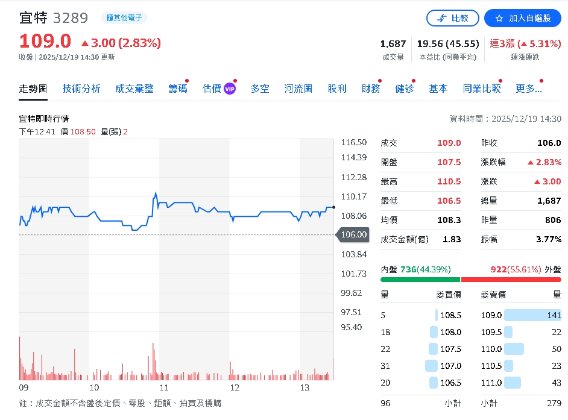Open the 財務 tab

370,88
